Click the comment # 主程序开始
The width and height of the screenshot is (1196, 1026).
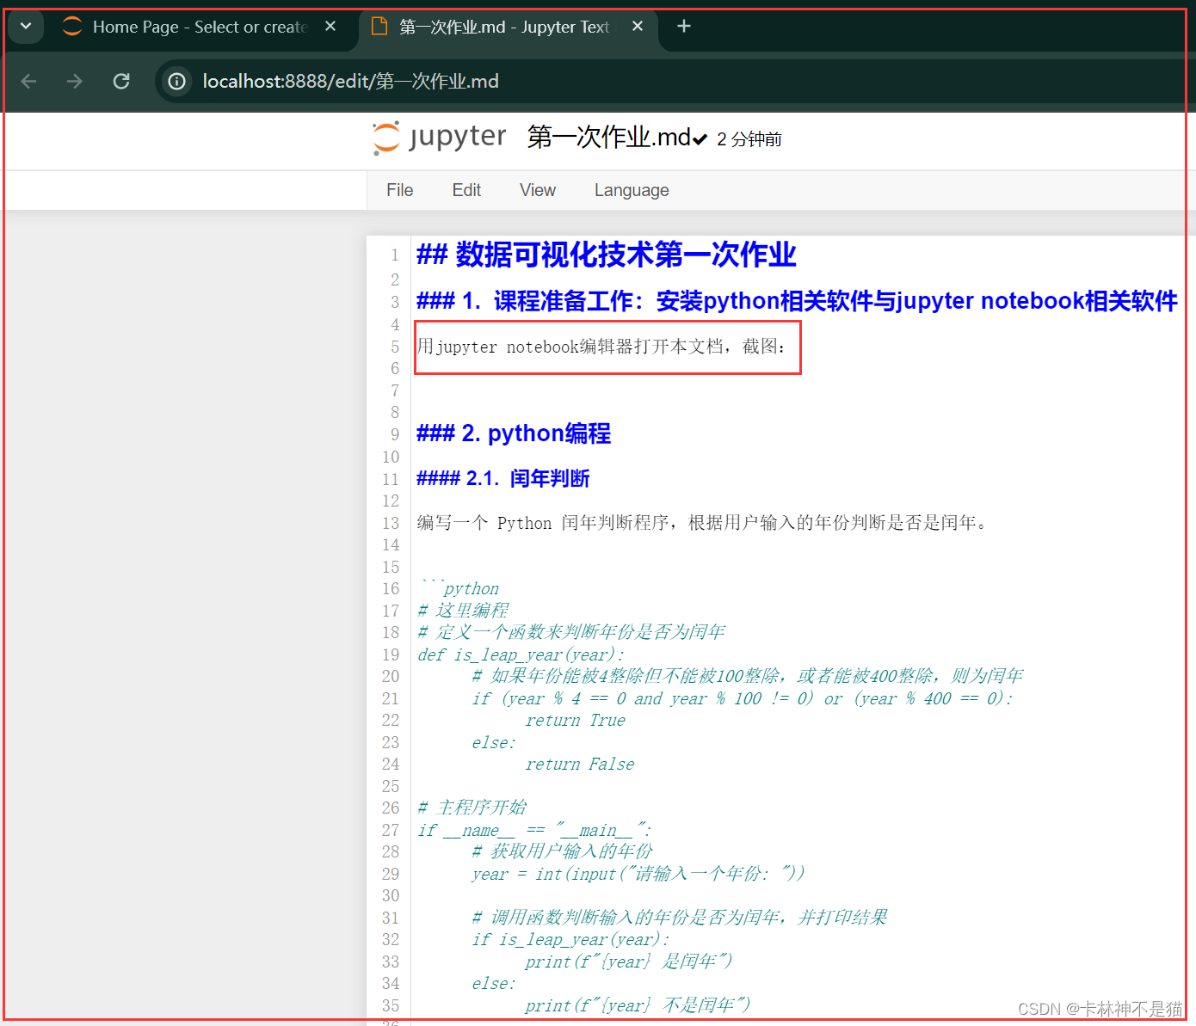point(472,808)
